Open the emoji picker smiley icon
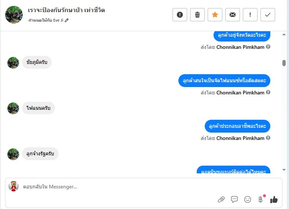Screen dimensions: 289x209 pyautogui.click(x=247, y=199)
